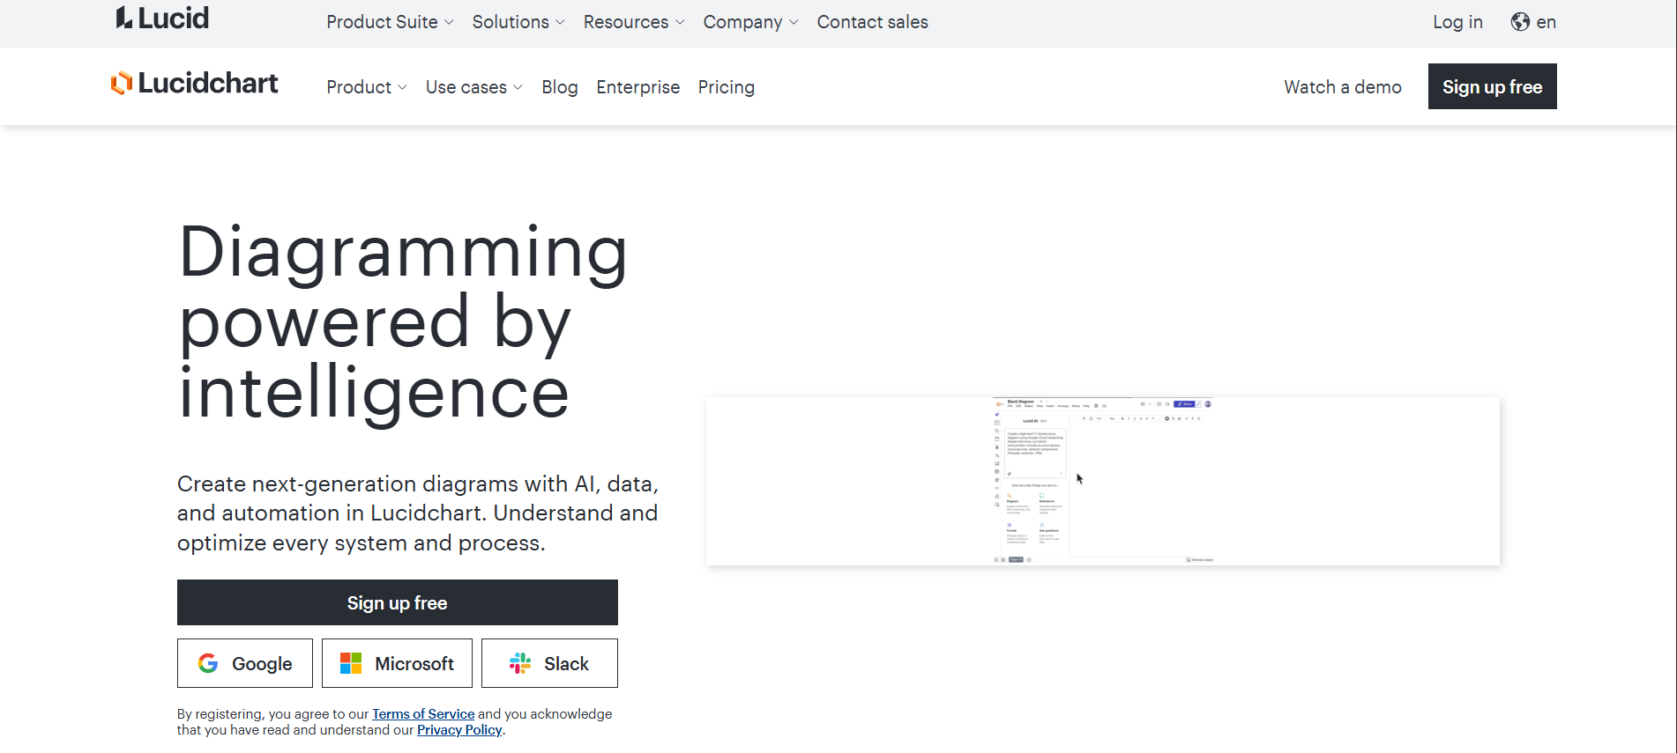Image resolution: width=1677 pixels, height=753 pixels.
Task: Expand the Use cases dropdown
Action: point(474,87)
